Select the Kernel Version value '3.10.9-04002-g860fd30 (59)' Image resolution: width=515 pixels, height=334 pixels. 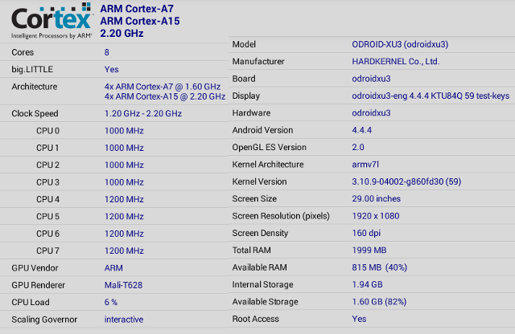tap(406, 181)
